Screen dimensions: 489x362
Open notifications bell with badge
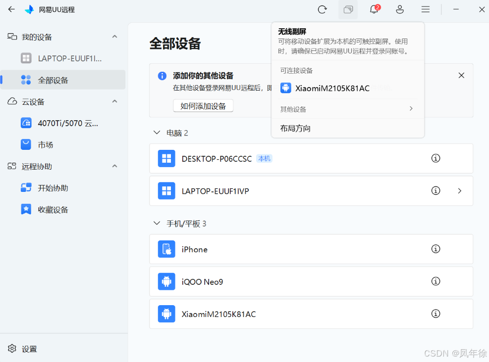pos(375,9)
